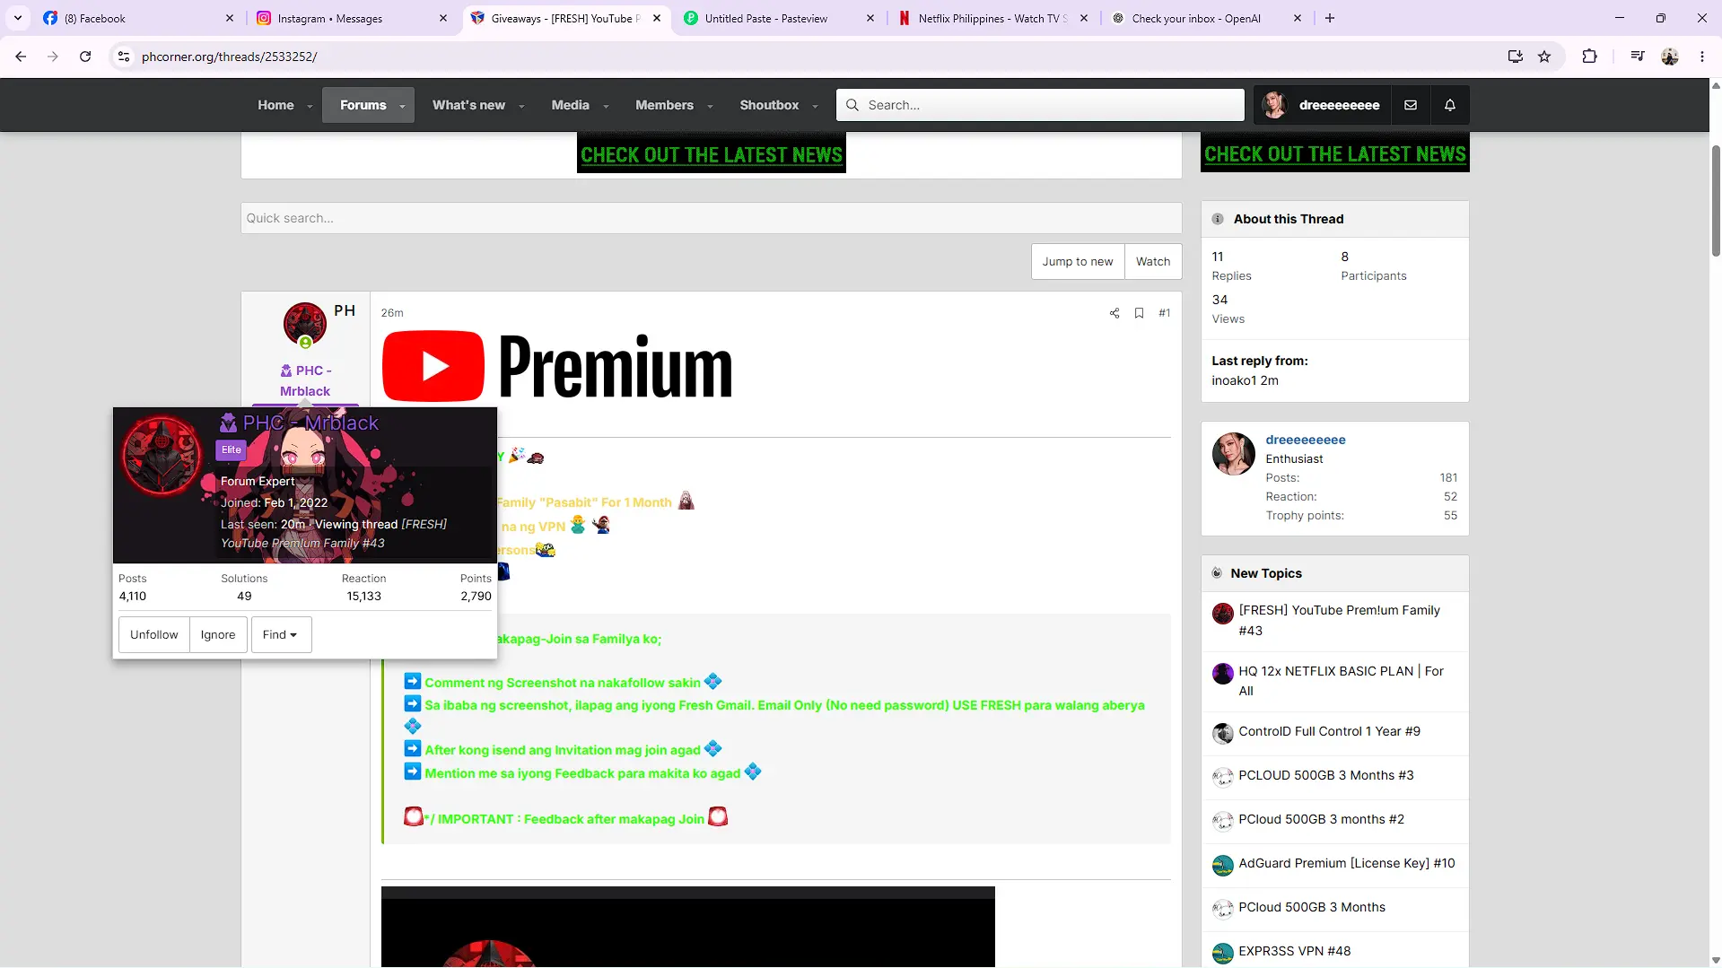Screen dimensions: 1722x968
Task: Expand the What's new menu arrow
Action: pyautogui.click(x=521, y=106)
